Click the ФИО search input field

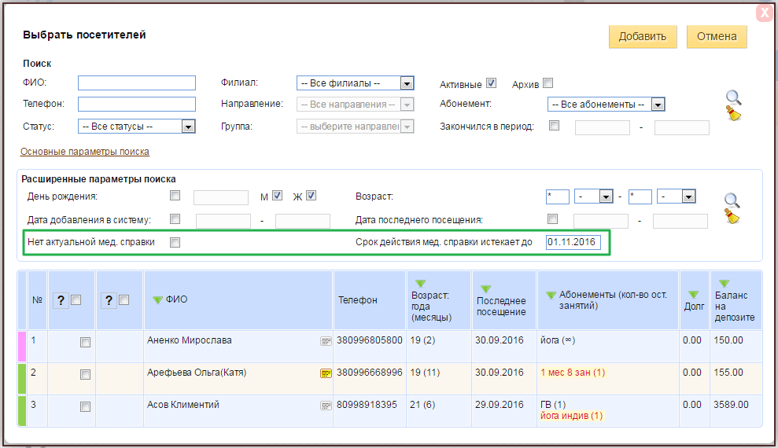click(137, 83)
